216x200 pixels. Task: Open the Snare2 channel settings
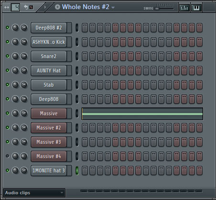[49, 56]
